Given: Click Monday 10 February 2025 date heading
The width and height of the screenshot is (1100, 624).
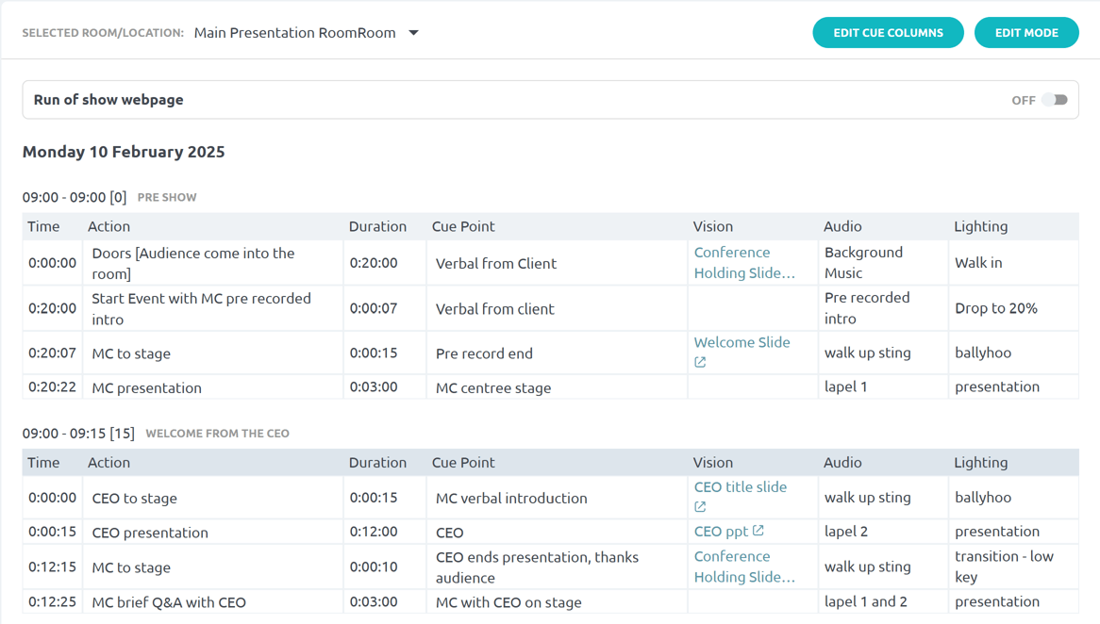Looking at the screenshot, I should click(124, 152).
